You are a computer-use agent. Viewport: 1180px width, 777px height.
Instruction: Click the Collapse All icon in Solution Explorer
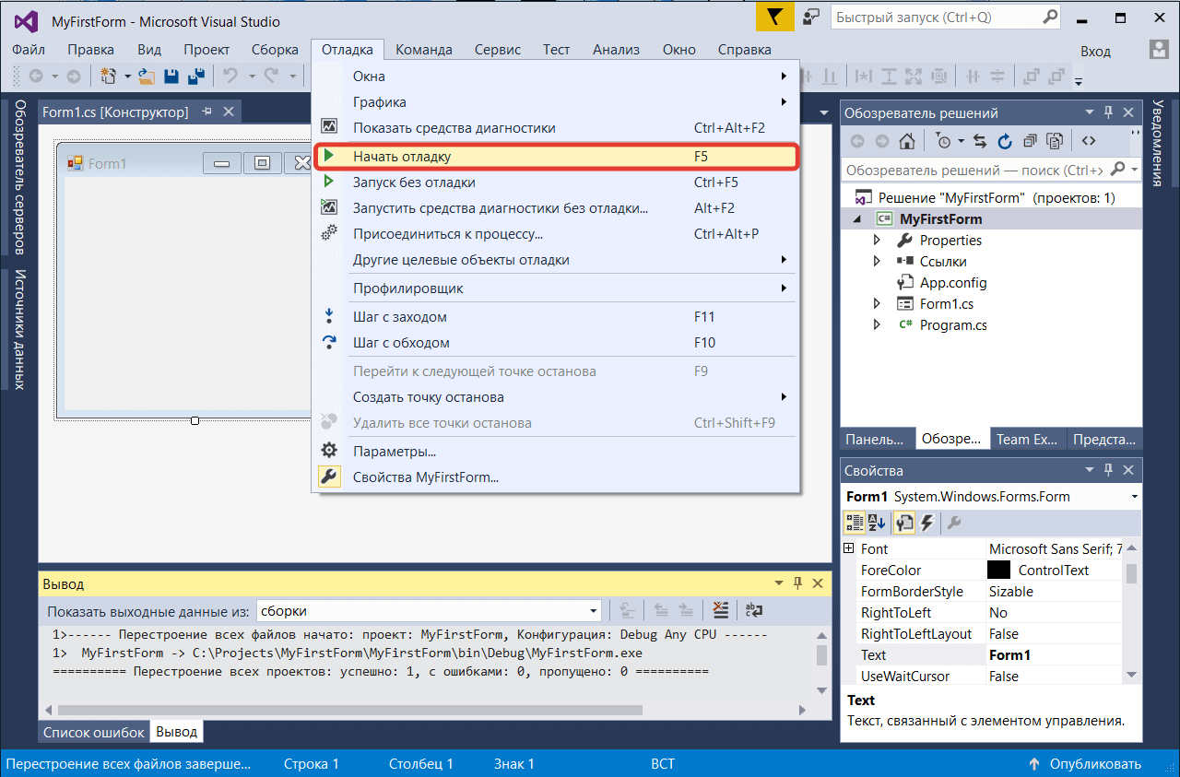[x=1030, y=141]
